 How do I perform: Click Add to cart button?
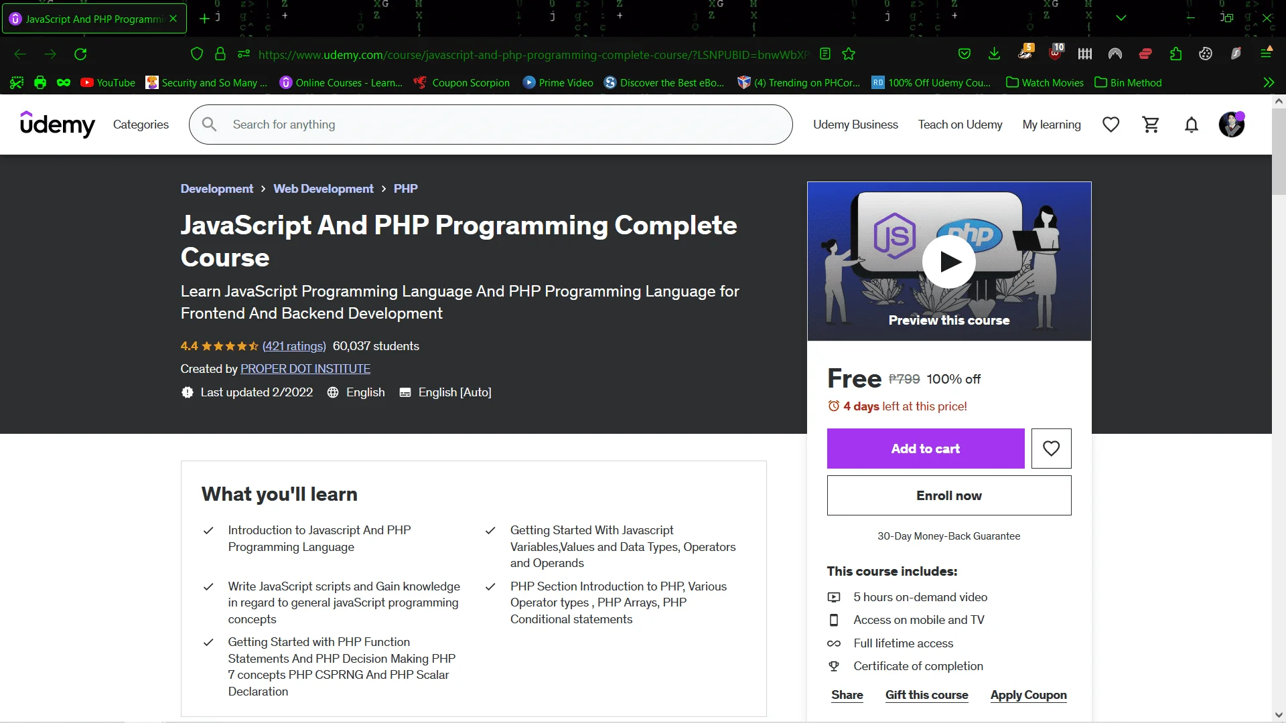tap(926, 449)
